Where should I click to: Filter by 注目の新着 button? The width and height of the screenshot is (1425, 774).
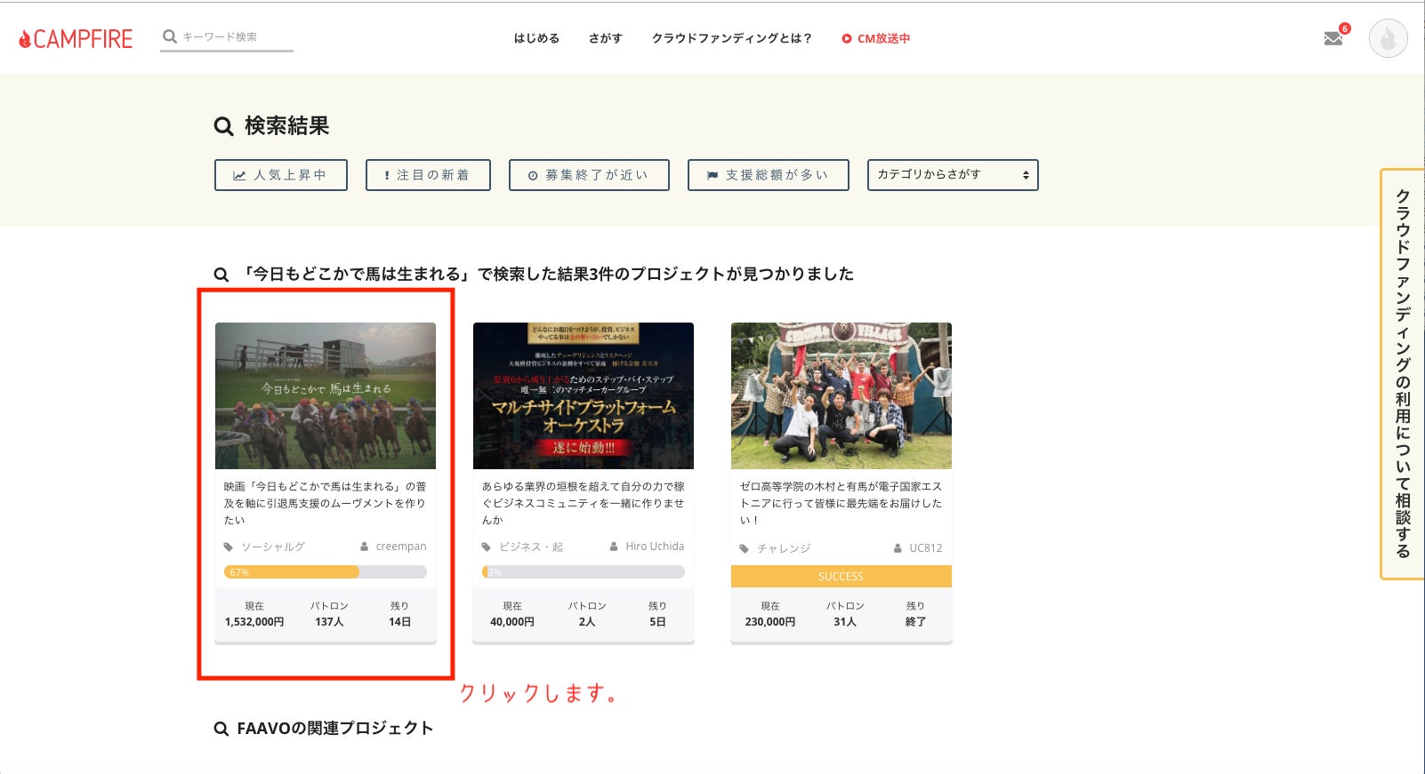click(x=428, y=175)
